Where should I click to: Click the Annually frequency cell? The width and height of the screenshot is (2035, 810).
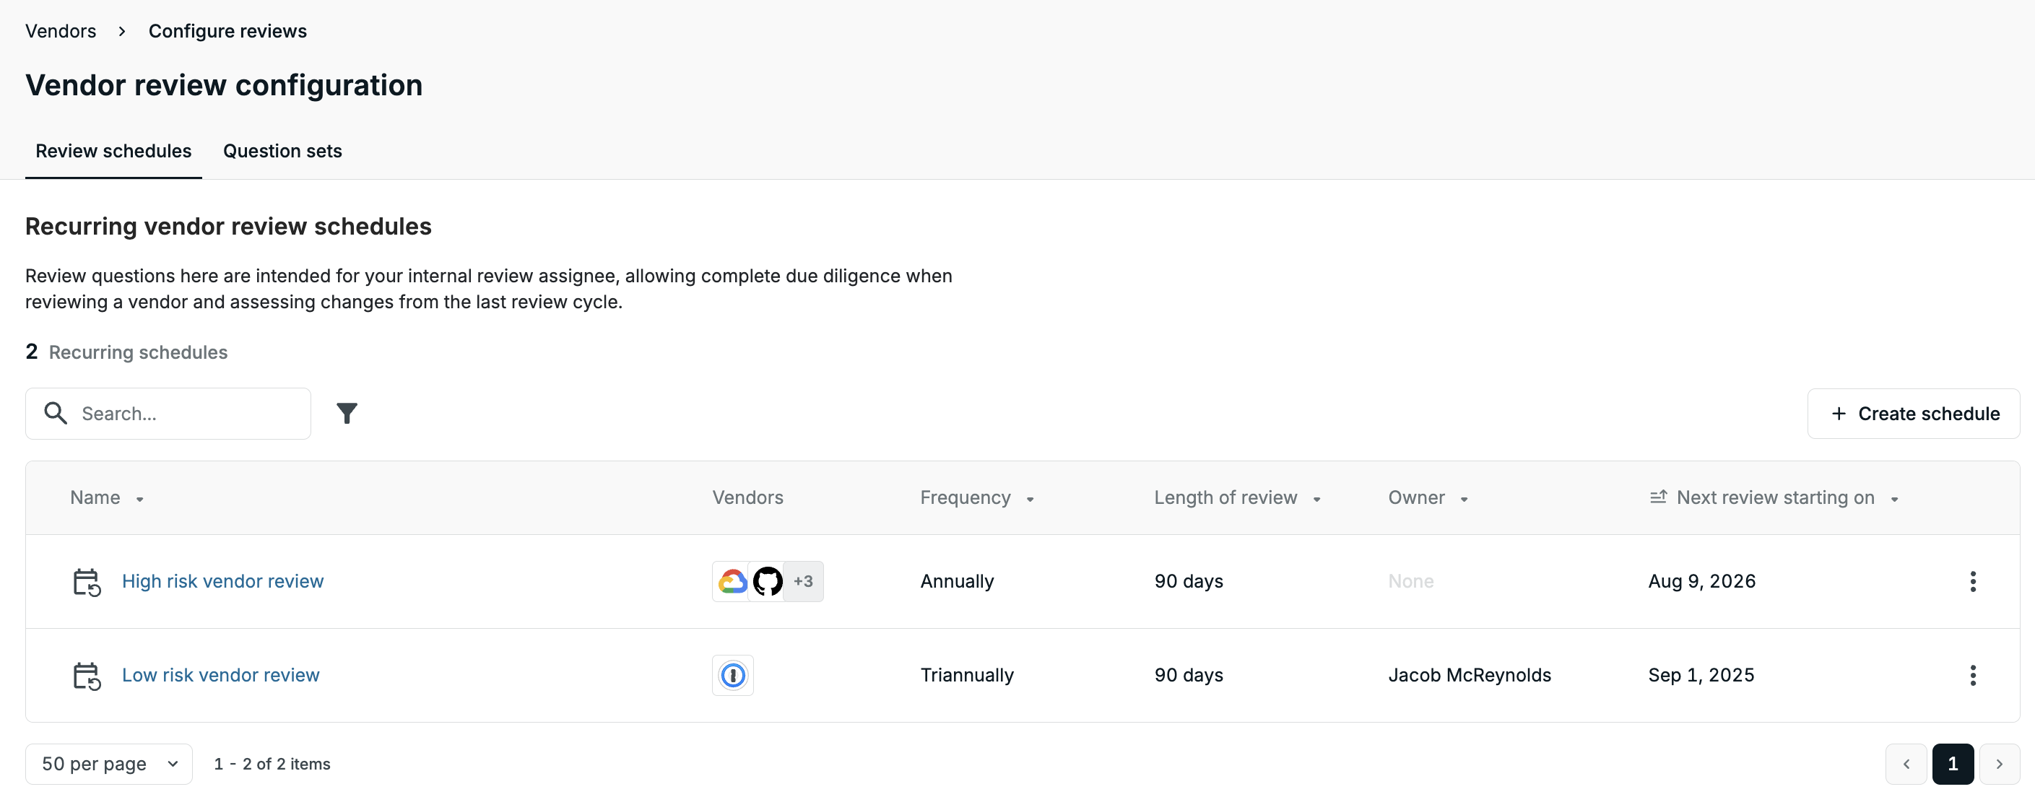[x=957, y=582]
